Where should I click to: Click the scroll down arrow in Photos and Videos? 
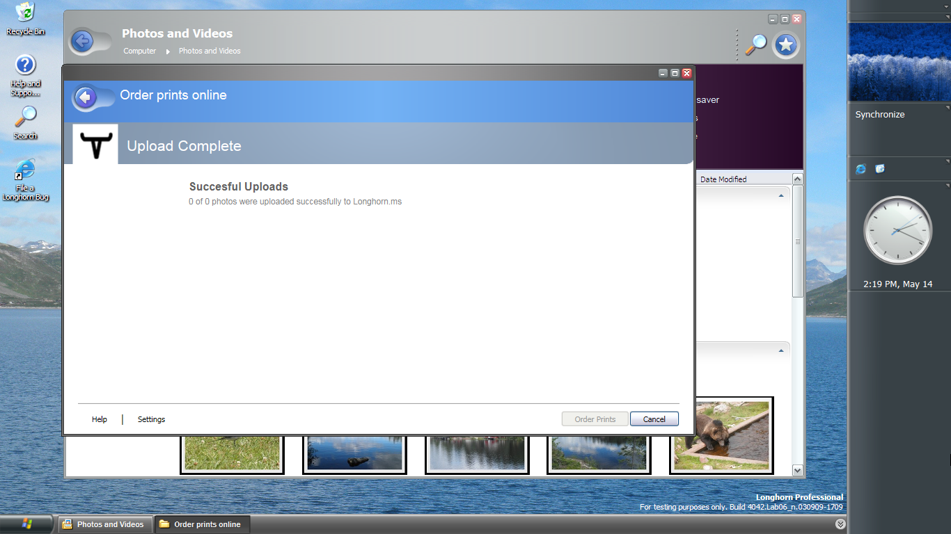point(798,471)
